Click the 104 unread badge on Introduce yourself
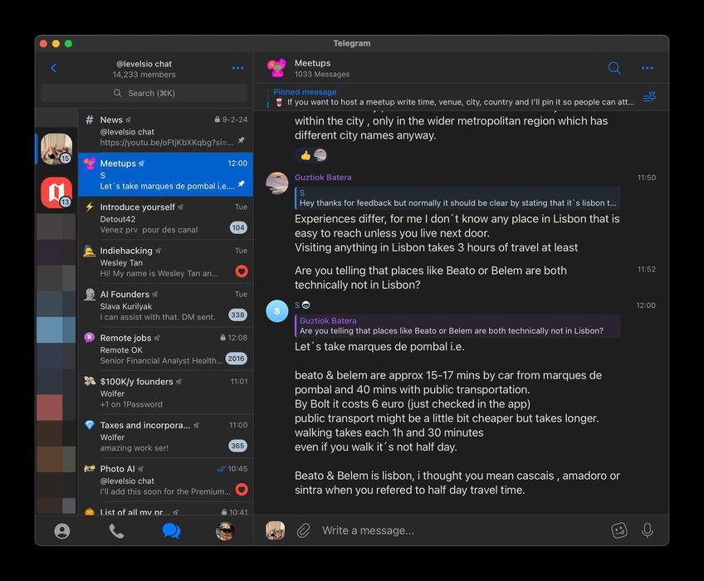The height and width of the screenshot is (581, 704). (238, 227)
